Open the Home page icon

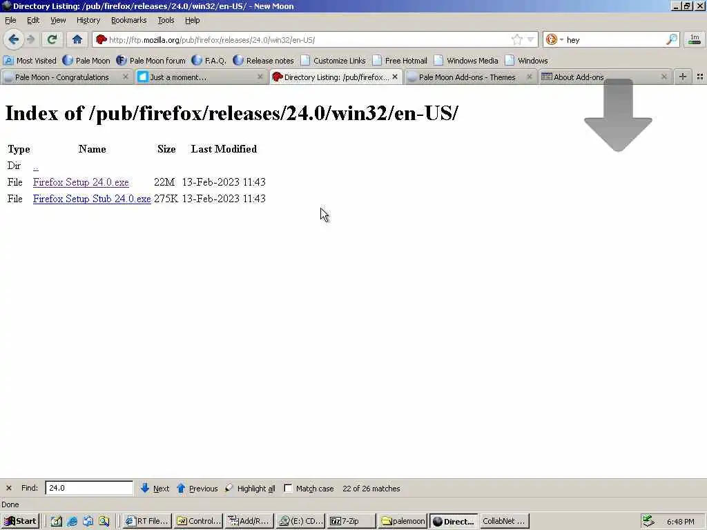[x=77, y=39]
